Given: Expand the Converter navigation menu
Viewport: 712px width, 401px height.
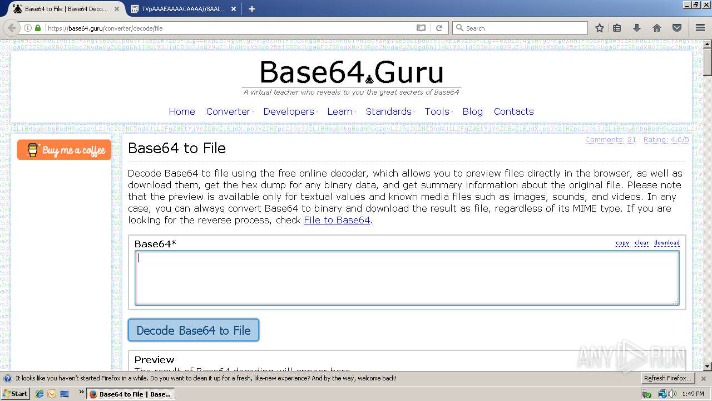Looking at the screenshot, I should click(x=228, y=111).
